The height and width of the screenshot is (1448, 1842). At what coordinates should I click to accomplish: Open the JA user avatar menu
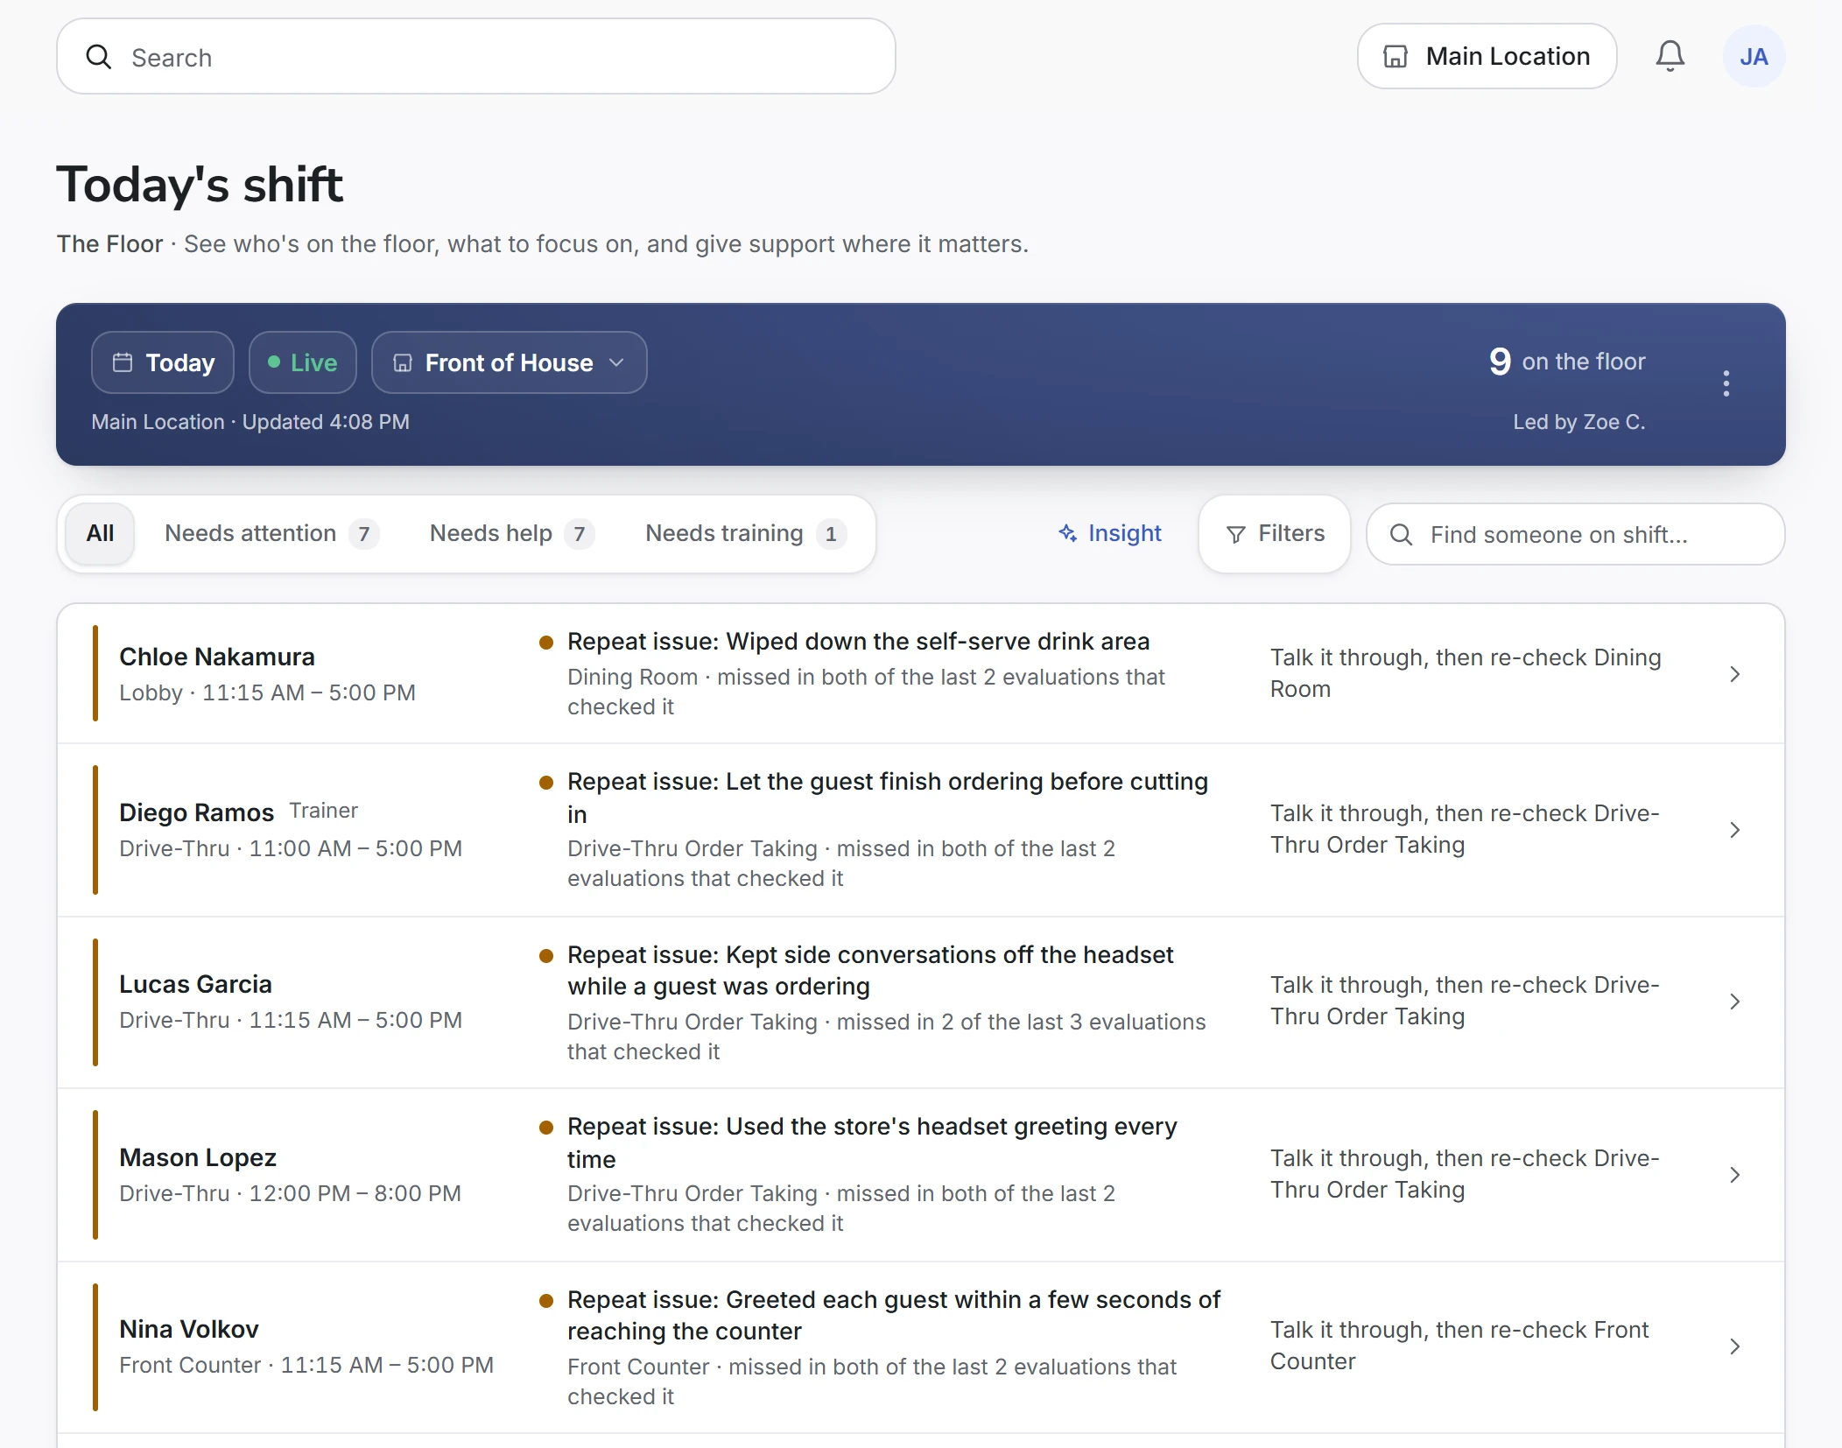[1754, 56]
